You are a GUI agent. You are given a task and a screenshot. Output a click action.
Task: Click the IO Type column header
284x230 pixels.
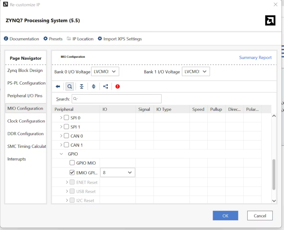click(172, 109)
